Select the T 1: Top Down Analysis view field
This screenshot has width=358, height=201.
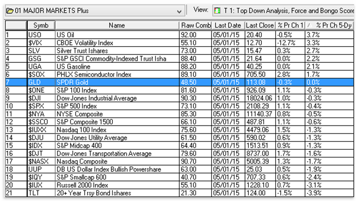(x=284, y=11)
